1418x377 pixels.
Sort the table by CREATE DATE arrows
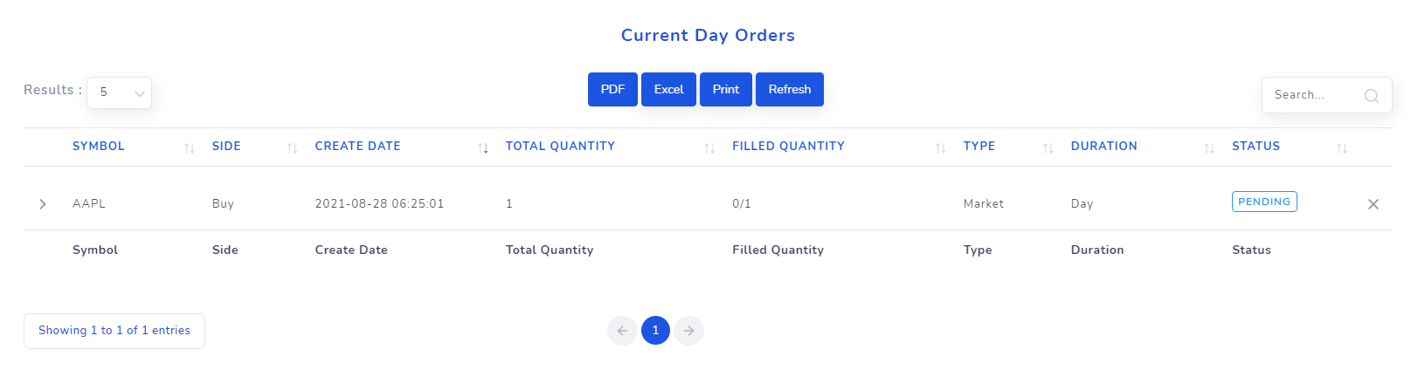tap(483, 148)
